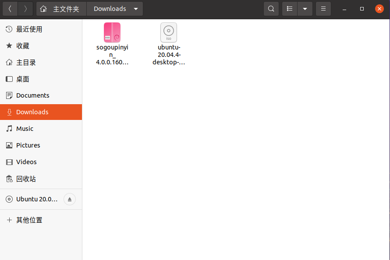Expand the Downloads breadcrumb dropdown arrow
This screenshot has height=260, width=390.
click(x=136, y=8)
